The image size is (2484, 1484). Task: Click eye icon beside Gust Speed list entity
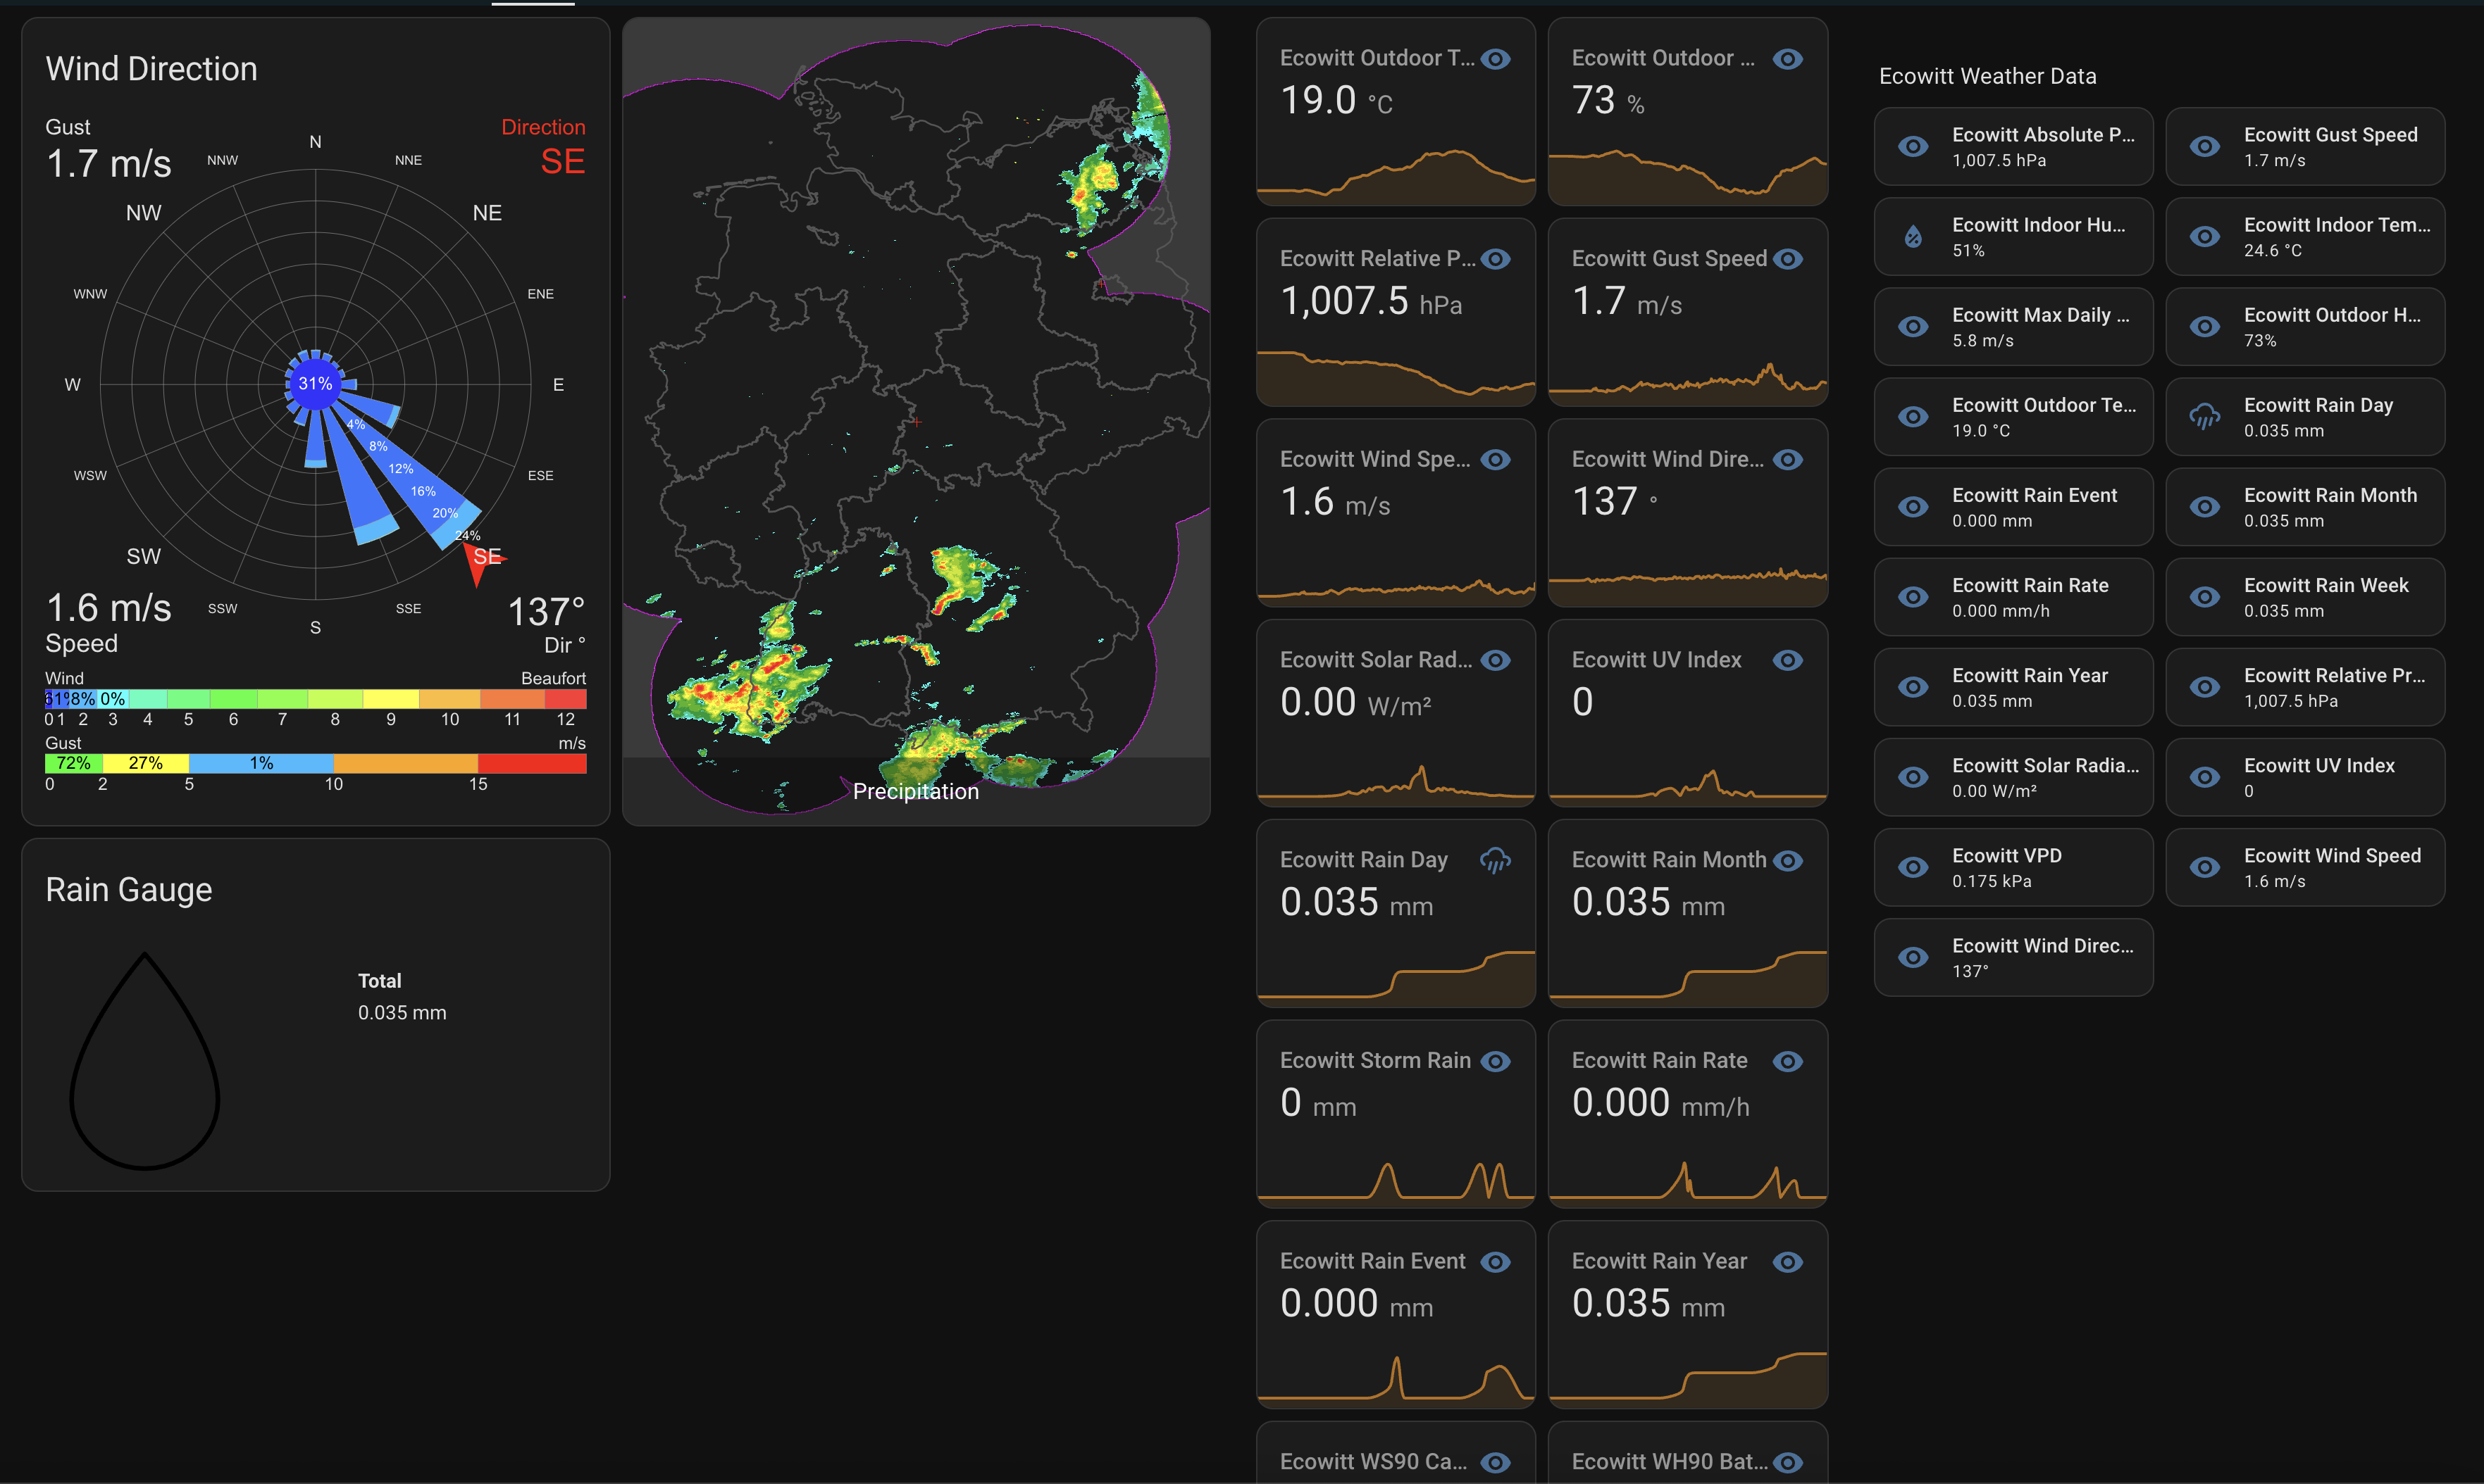2205,147
